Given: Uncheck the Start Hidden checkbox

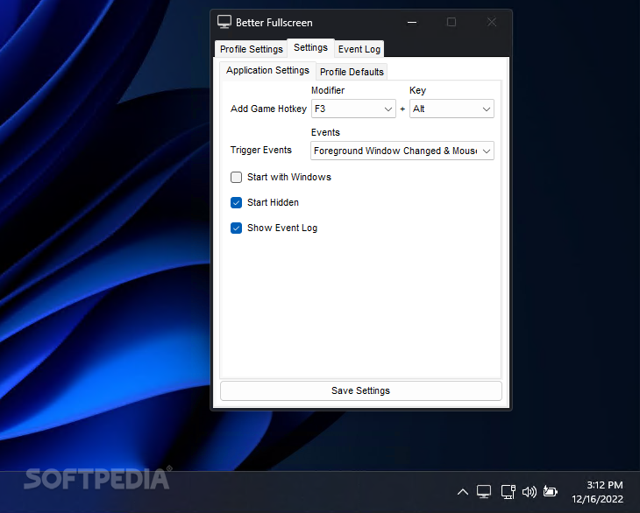Looking at the screenshot, I should (237, 202).
